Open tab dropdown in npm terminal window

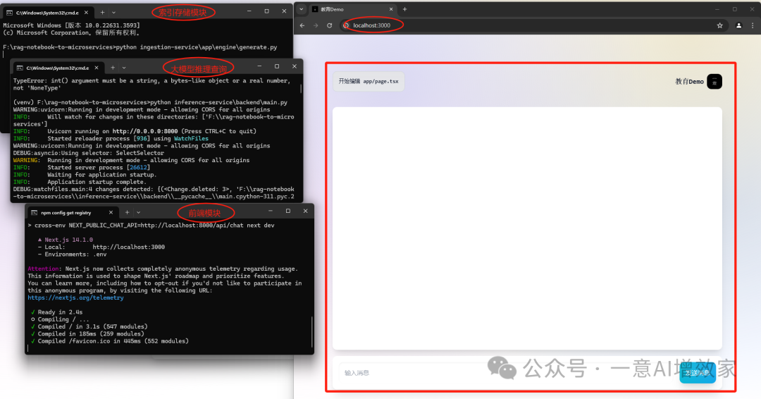click(x=138, y=213)
